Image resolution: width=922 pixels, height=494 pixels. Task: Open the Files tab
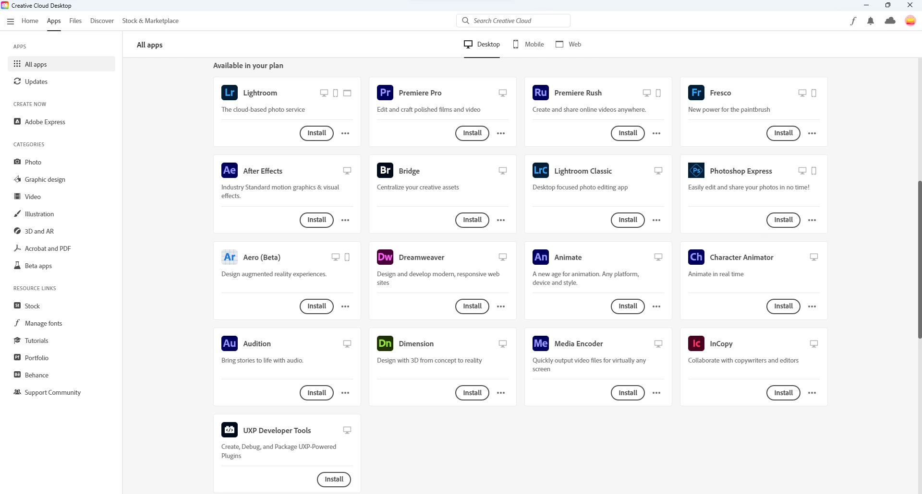75,21
